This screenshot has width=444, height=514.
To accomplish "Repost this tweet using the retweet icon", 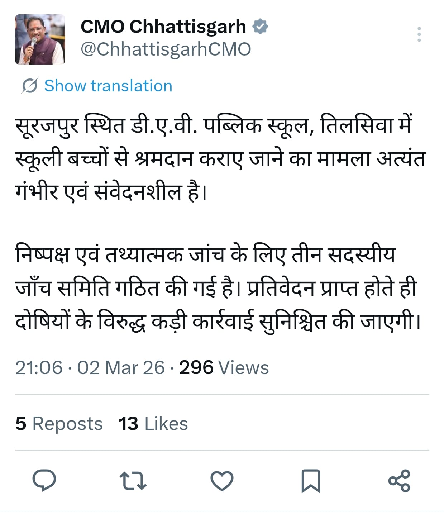I will click(133, 481).
